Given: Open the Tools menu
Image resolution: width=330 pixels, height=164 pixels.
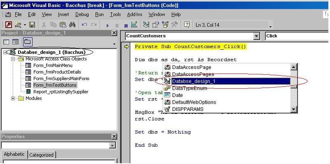Looking at the screenshot, I should click(115, 14).
